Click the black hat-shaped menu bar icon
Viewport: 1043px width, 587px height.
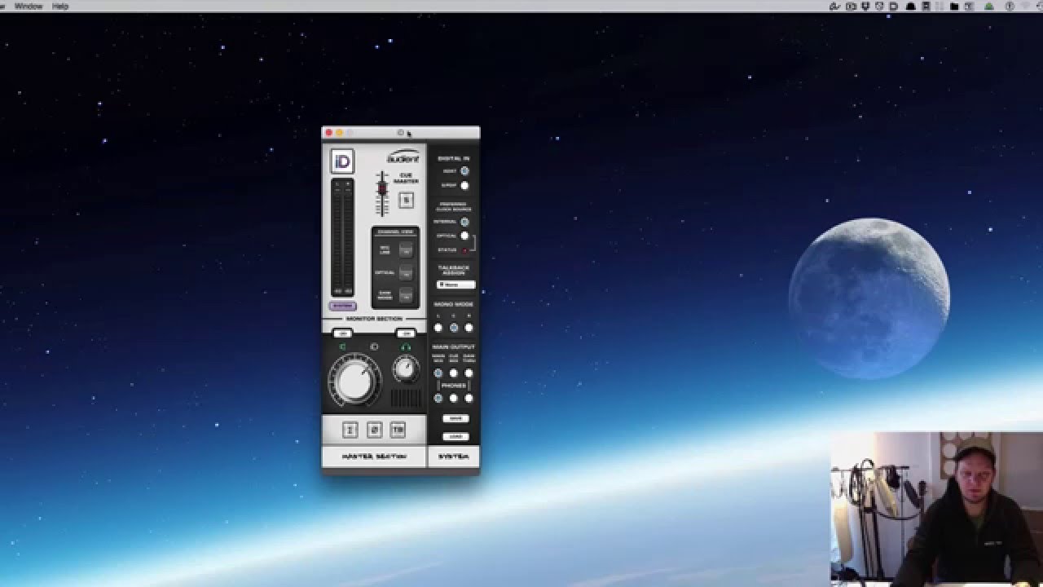(x=911, y=6)
